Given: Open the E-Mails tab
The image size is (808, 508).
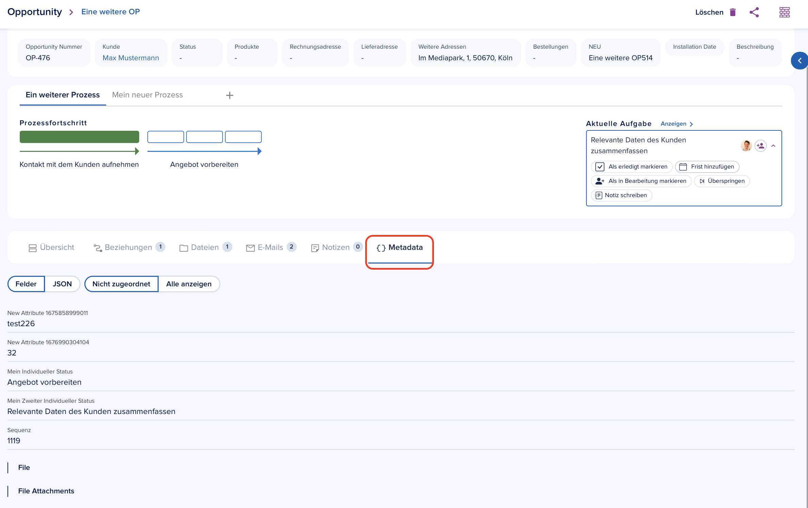Looking at the screenshot, I should [271, 248].
